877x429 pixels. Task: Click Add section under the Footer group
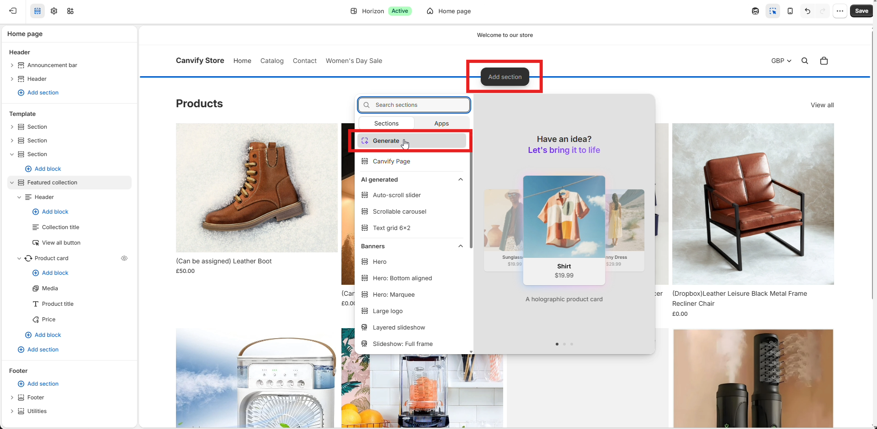(x=38, y=384)
